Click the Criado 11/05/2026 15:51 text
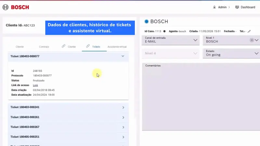This screenshot has width=260, height=146. point(205,31)
